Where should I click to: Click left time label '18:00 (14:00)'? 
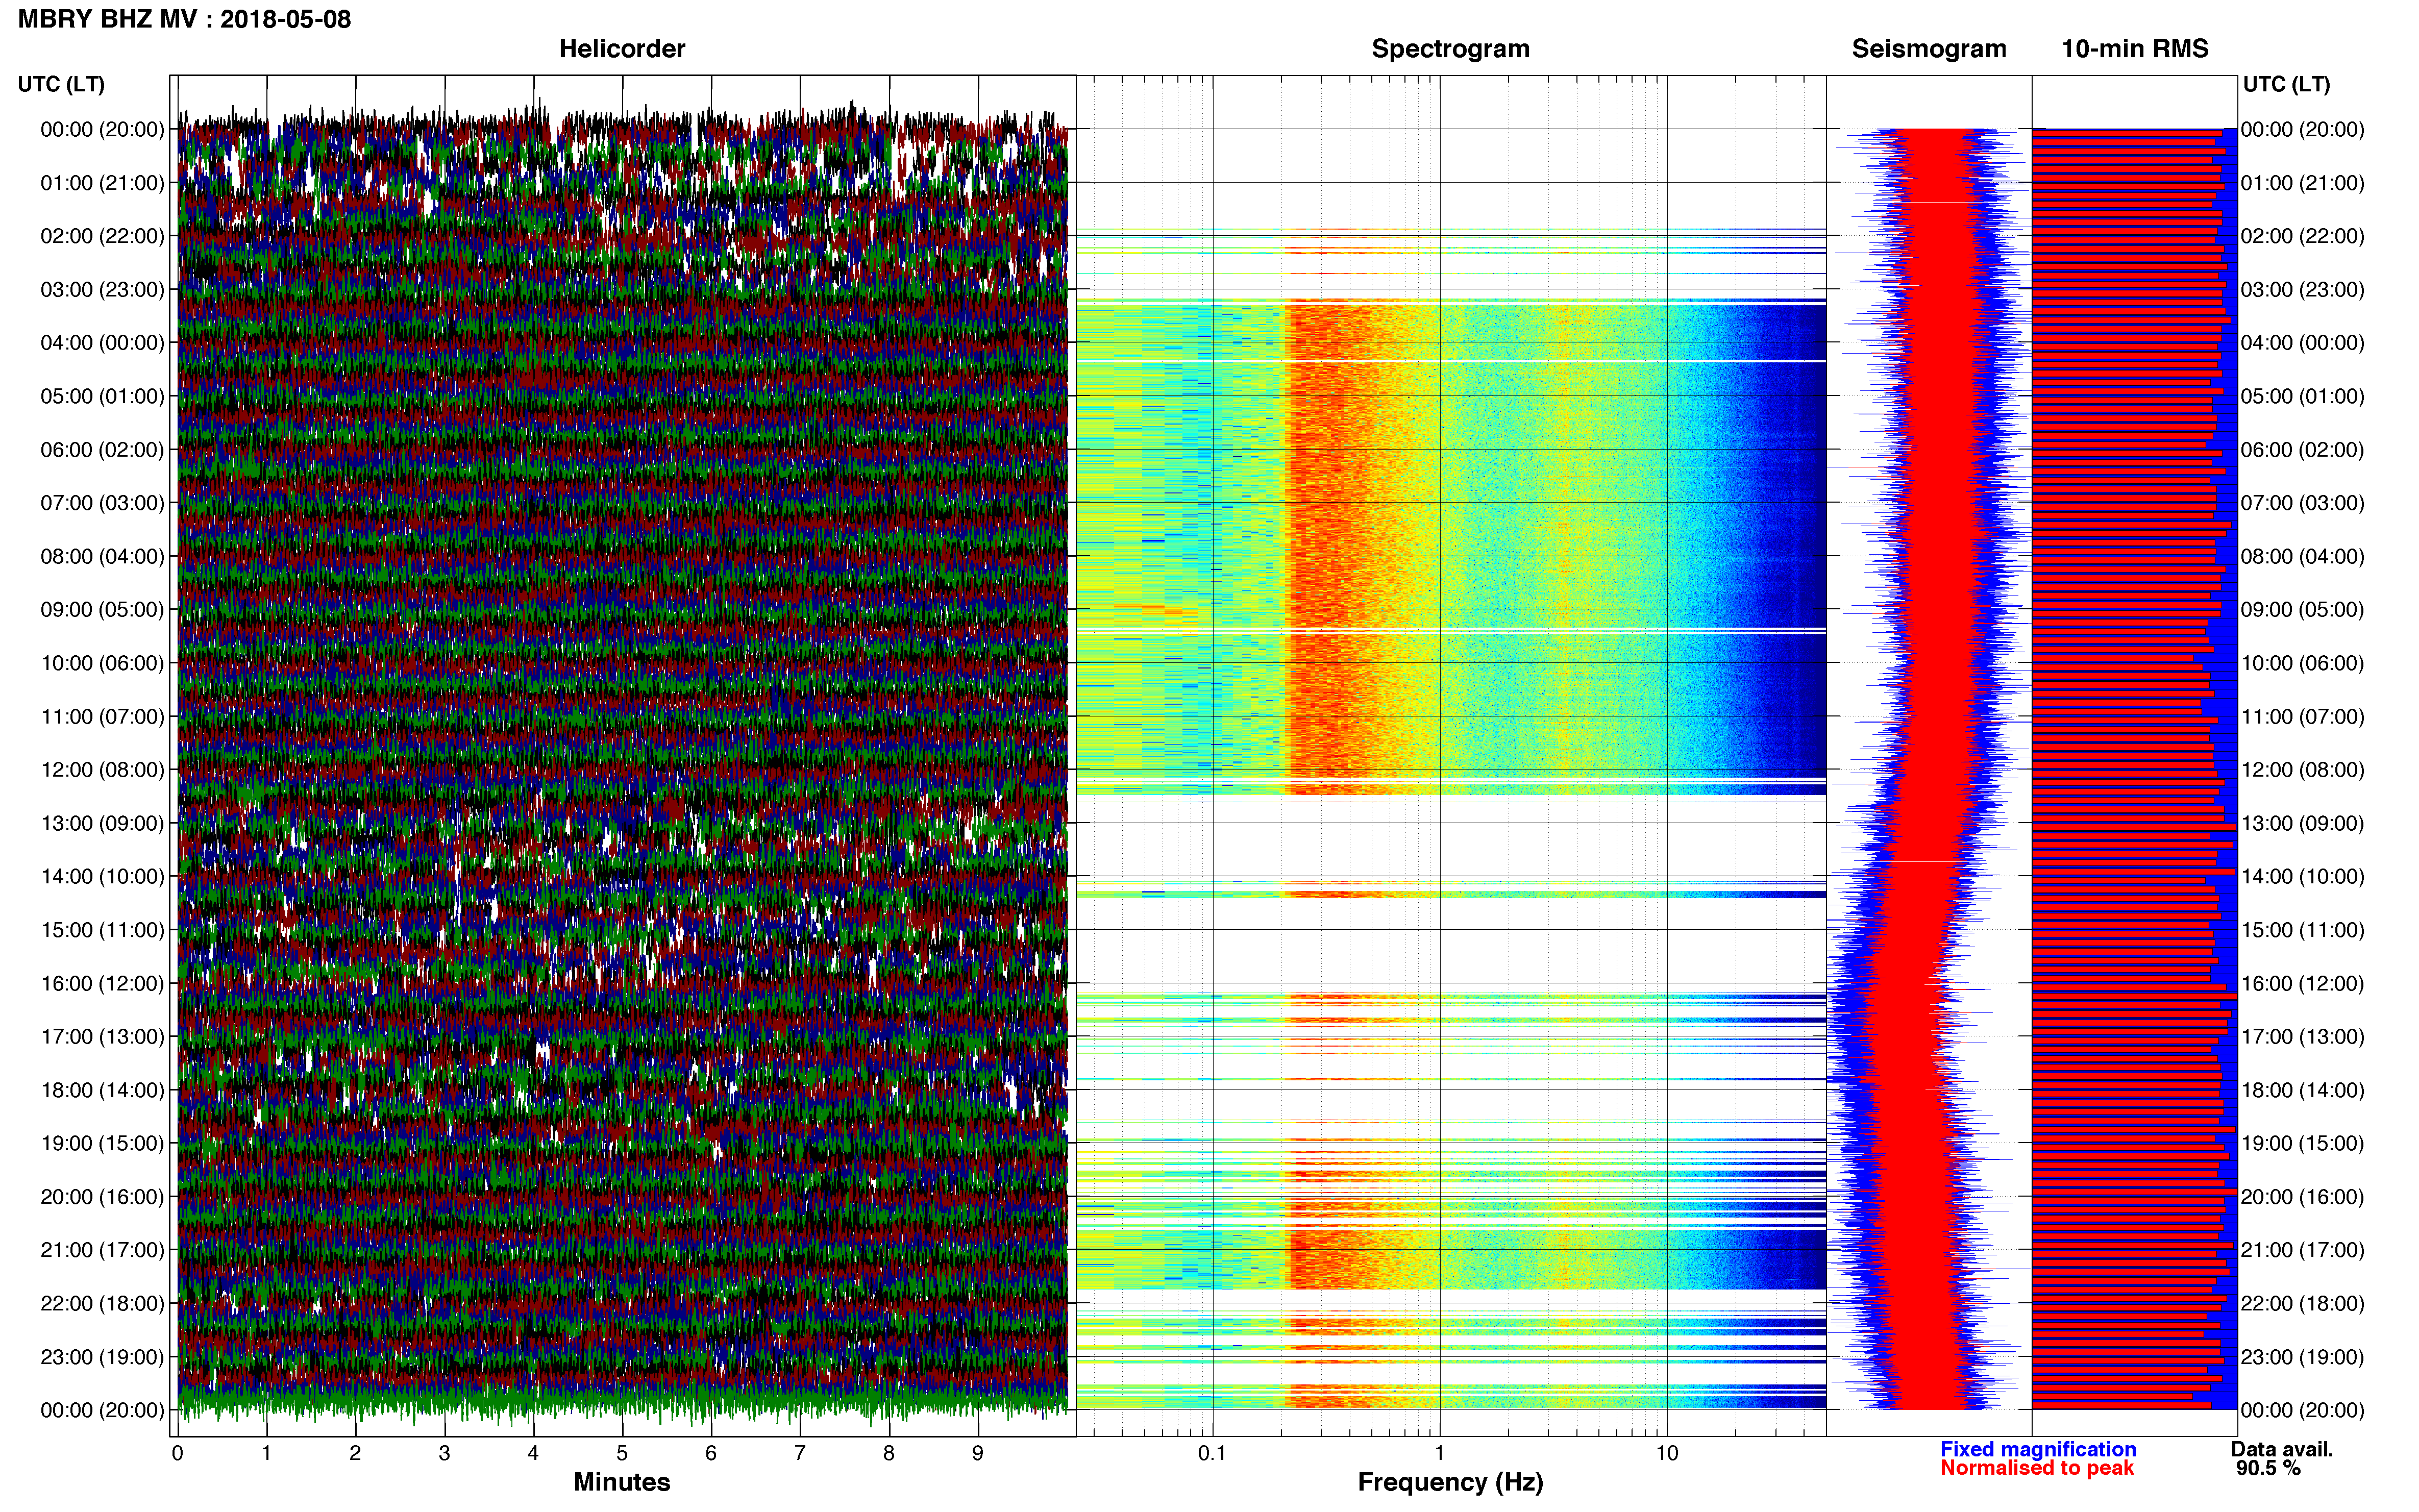click(x=102, y=1090)
